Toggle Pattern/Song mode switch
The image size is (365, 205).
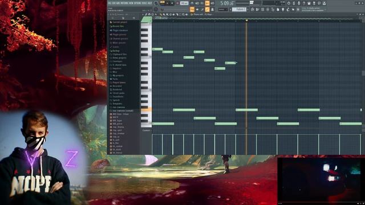tap(163, 2)
